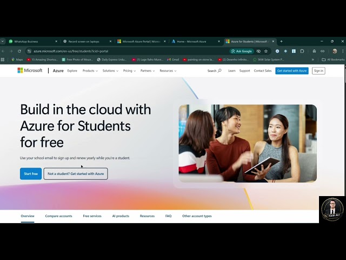The image size is (346, 260).
Task: Open the 5KW Solar System bookmark
Action: pyautogui.click(x=268, y=60)
